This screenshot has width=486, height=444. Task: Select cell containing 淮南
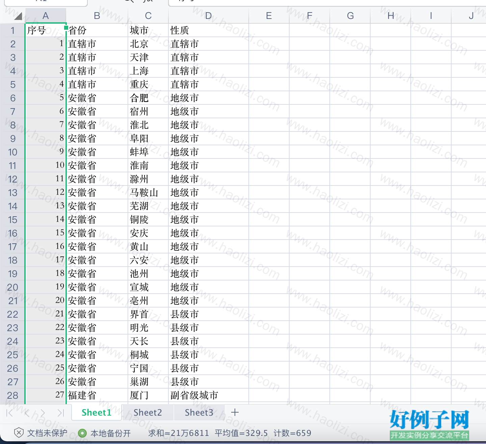[x=148, y=166]
